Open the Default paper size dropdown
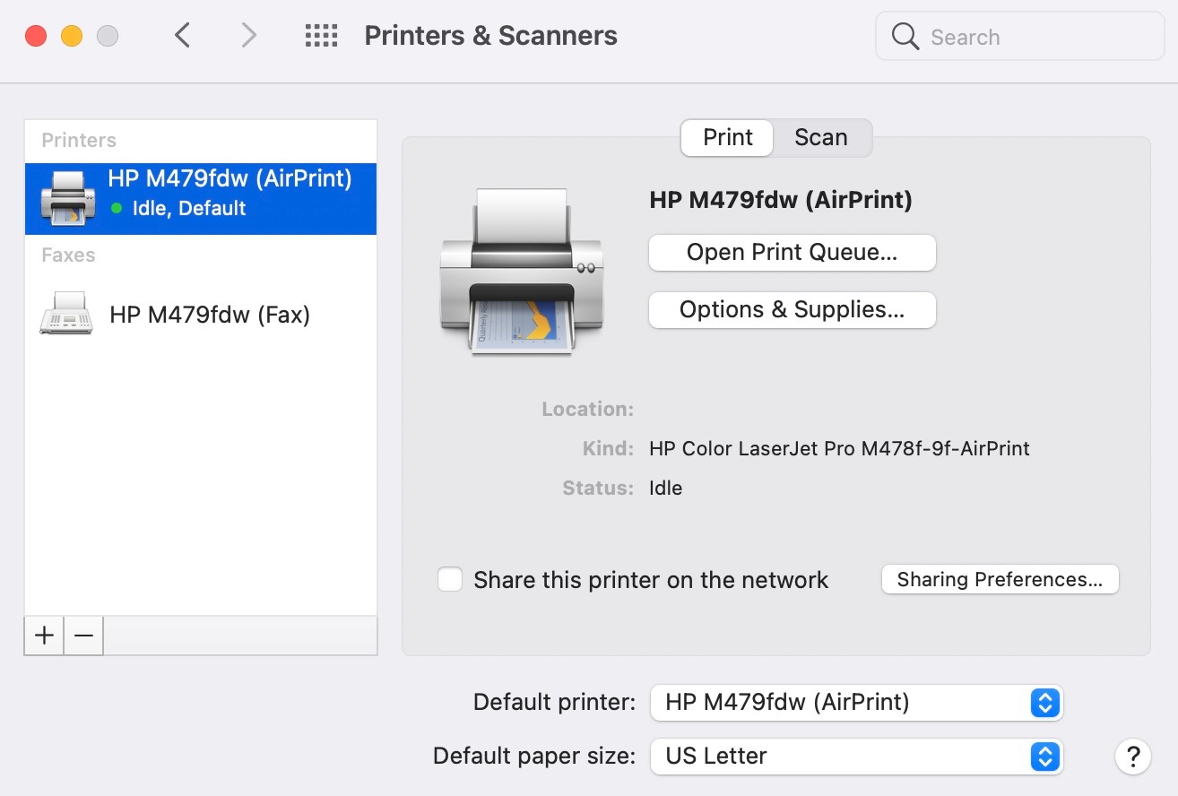1178x796 pixels. (855, 756)
